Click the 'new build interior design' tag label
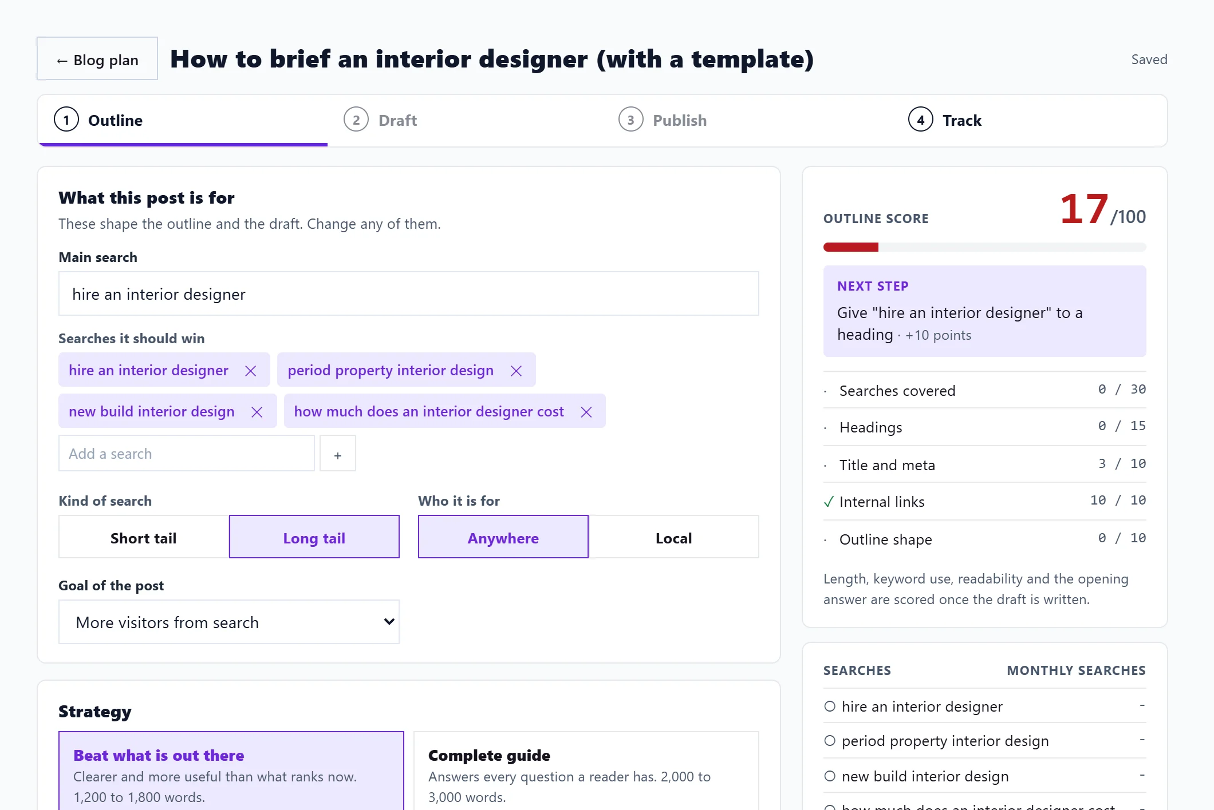 pyautogui.click(x=152, y=411)
